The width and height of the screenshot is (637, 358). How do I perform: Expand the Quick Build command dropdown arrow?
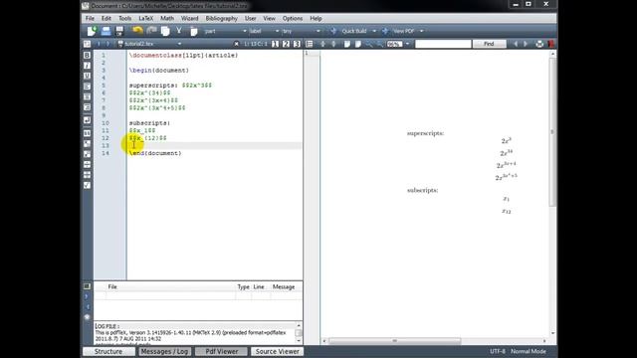(x=374, y=31)
